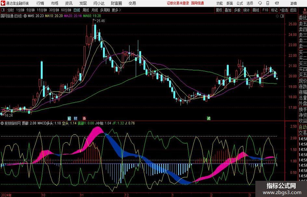The width and height of the screenshot is (307, 197).
Task: Click the 25.00 price axis label
Action: [x=292, y=24]
